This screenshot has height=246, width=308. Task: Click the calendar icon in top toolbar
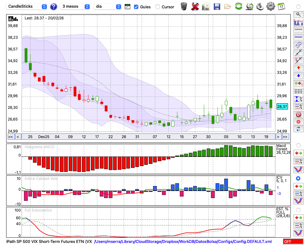coord(281,6)
